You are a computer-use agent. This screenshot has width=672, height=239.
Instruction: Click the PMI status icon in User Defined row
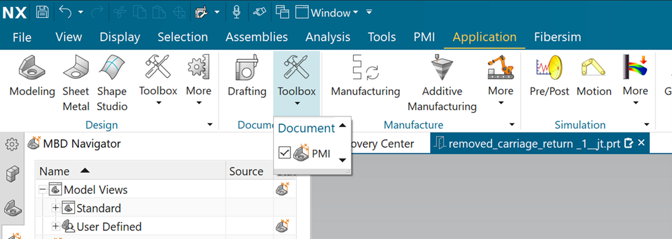pyautogui.click(x=282, y=225)
